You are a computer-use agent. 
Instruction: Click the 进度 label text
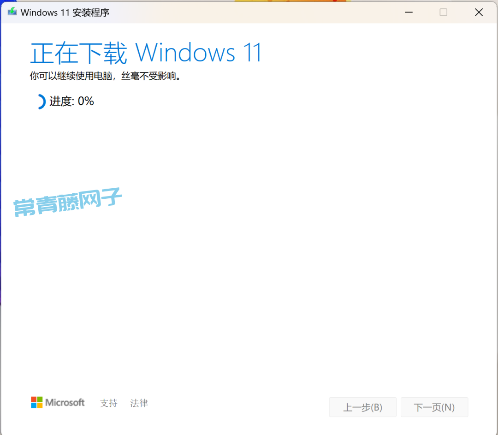61,101
